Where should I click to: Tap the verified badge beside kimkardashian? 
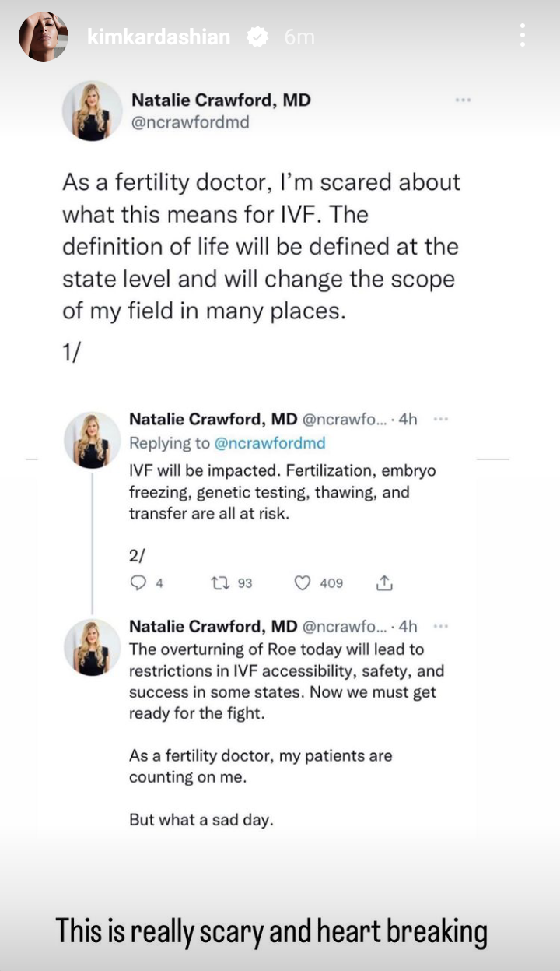[x=257, y=37]
